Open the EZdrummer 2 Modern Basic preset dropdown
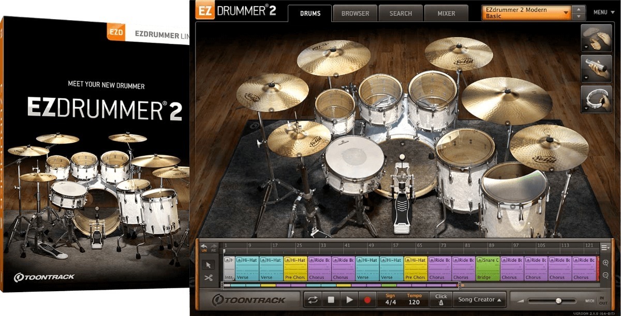 526,13
